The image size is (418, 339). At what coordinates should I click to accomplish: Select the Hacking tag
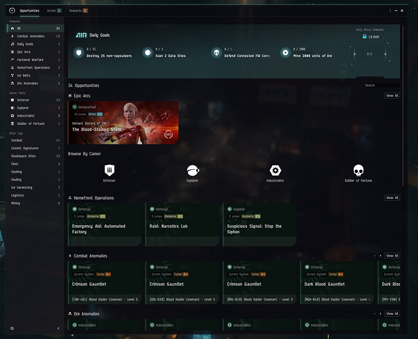tap(36, 172)
